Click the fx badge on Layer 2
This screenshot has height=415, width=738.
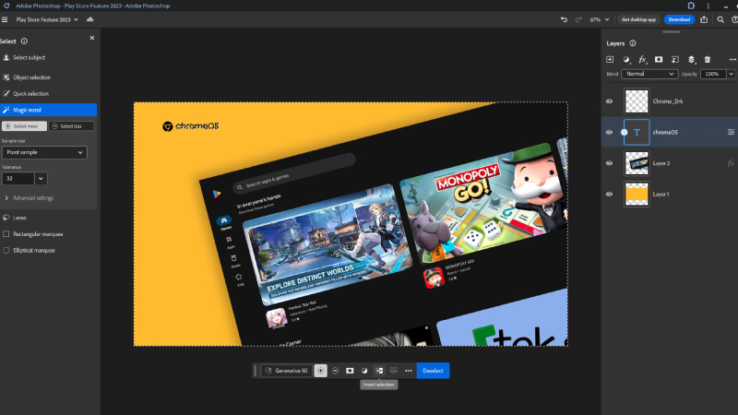731,163
